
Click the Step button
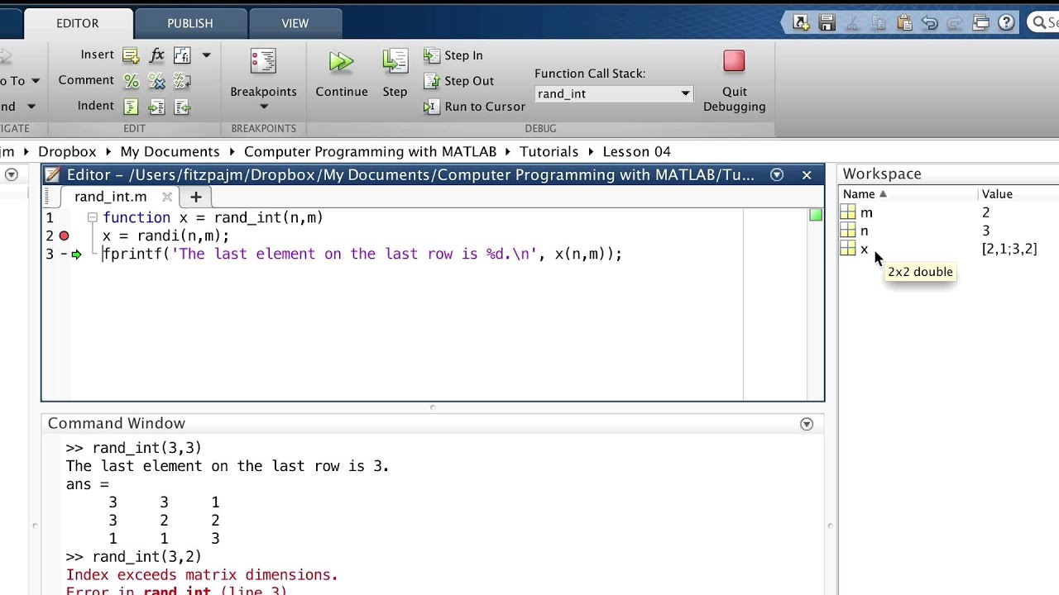click(x=395, y=74)
